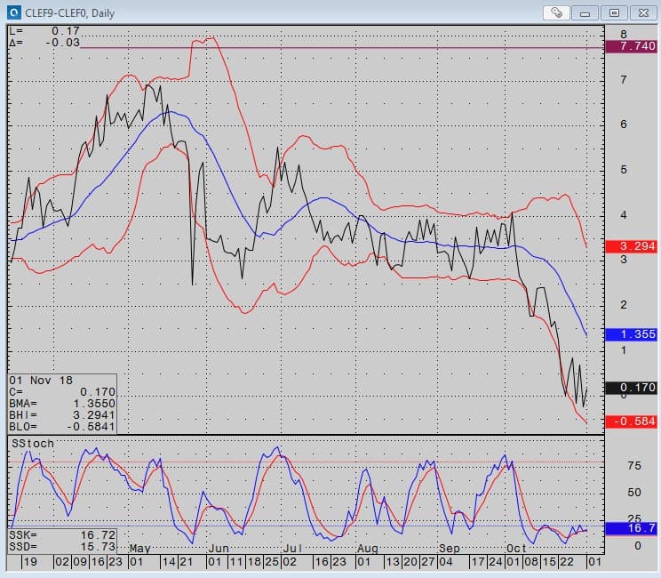This screenshot has width=661, height=578.
Task: Select the BMA= value in data box
Action: (x=62, y=403)
